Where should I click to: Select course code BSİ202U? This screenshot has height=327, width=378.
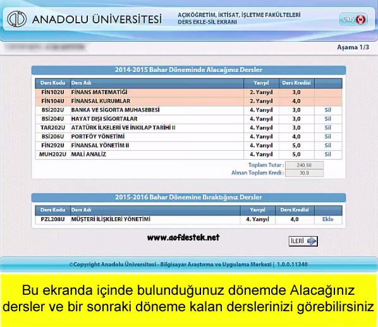[53, 110]
